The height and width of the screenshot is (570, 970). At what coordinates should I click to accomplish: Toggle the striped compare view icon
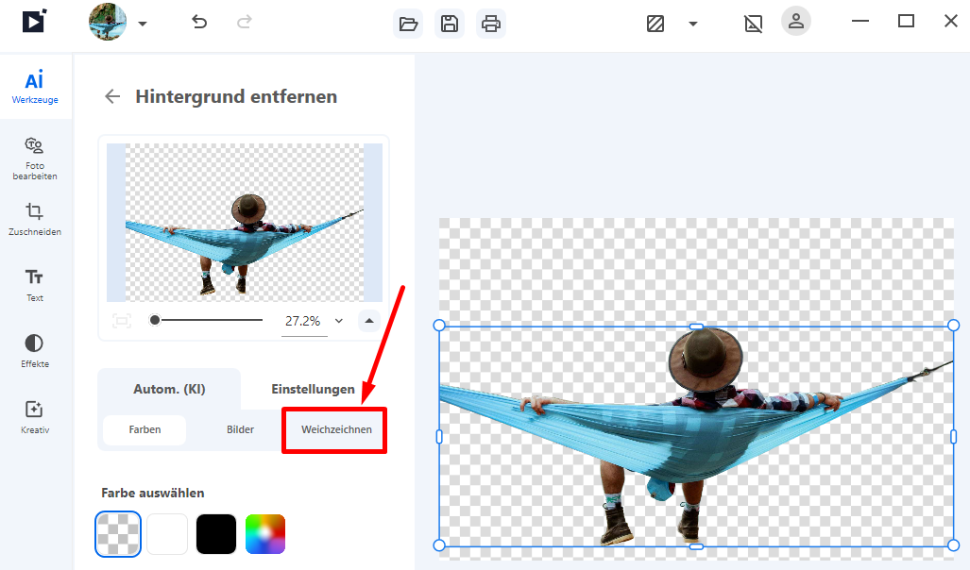point(655,25)
